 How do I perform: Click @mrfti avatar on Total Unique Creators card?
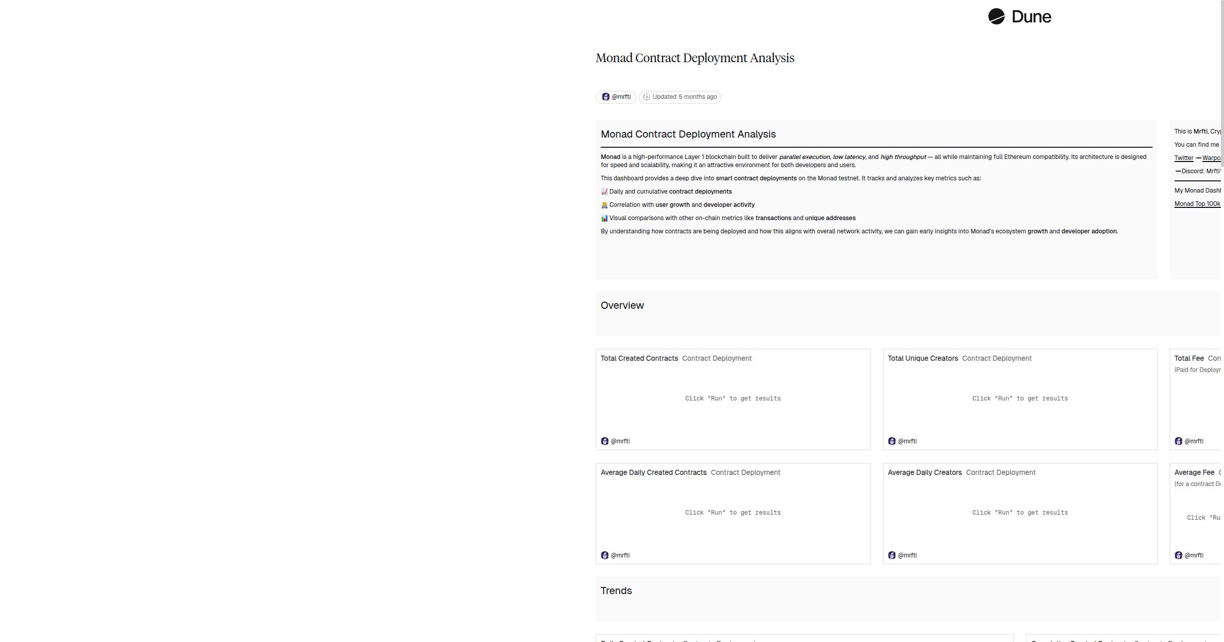tap(891, 441)
